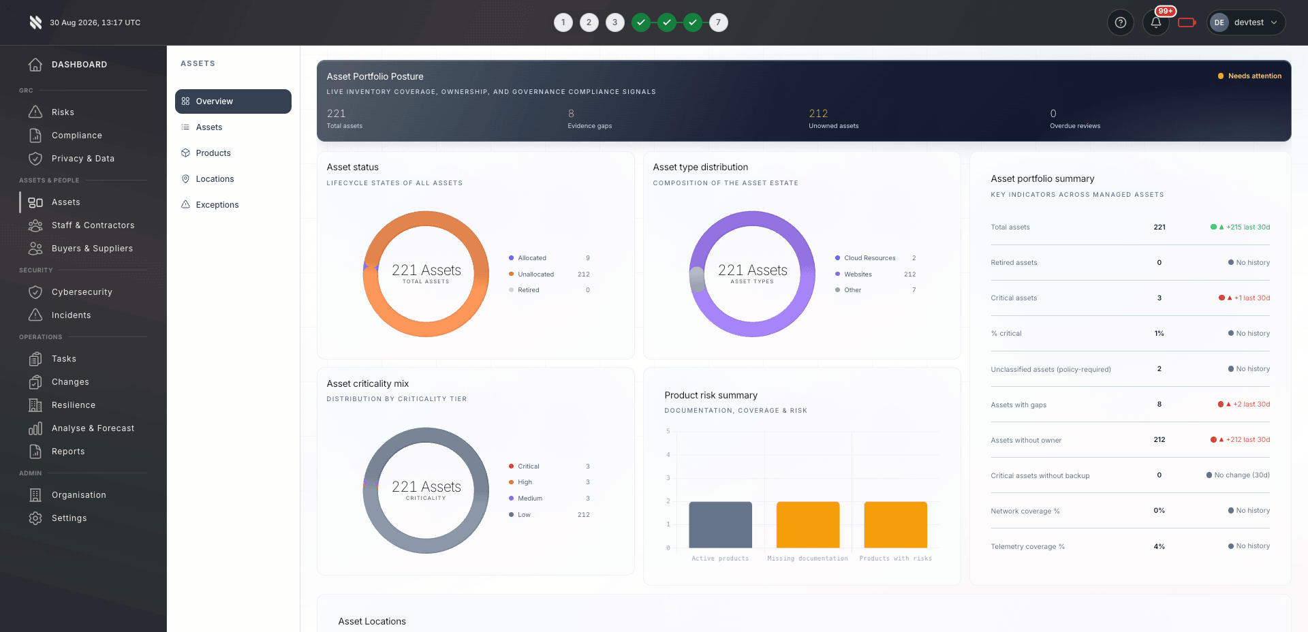The image size is (1308, 632).
Task: Click the first completed green checkmark step
Action: click(x=641, y=22)
